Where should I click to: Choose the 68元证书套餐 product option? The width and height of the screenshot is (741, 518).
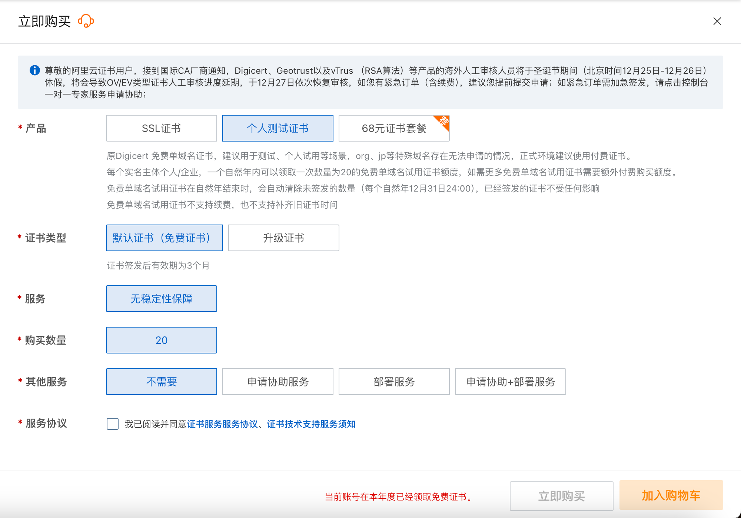(x=393, y=128)
